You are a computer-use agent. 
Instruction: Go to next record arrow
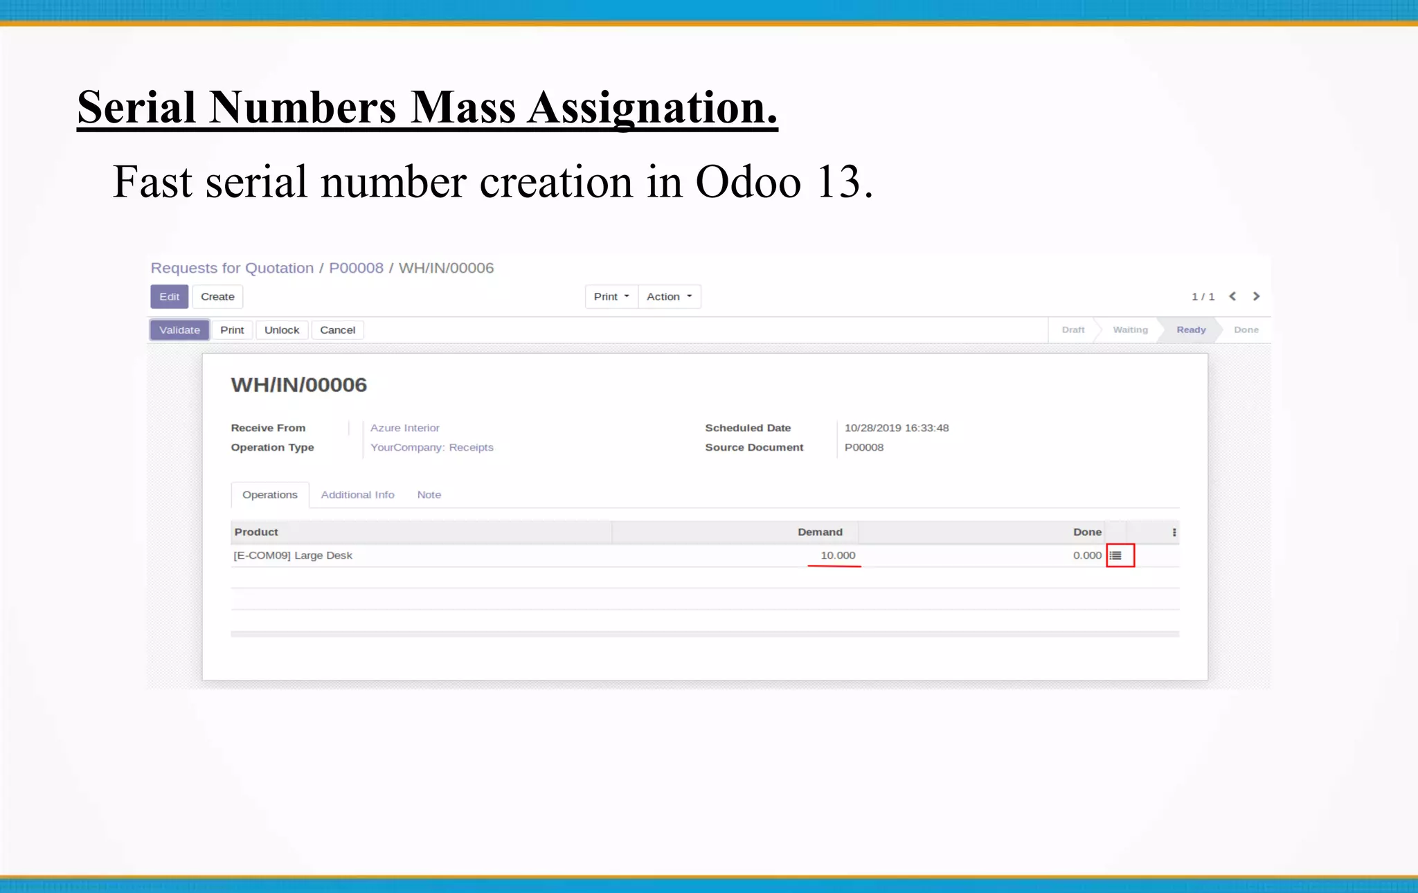[x=1256, y=296]
